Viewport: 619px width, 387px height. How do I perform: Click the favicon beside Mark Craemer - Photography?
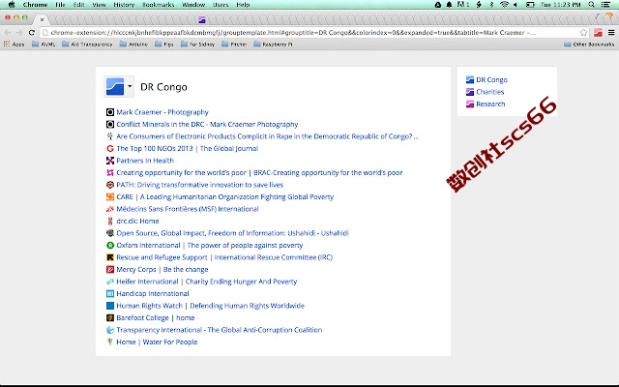click(110, 112)
